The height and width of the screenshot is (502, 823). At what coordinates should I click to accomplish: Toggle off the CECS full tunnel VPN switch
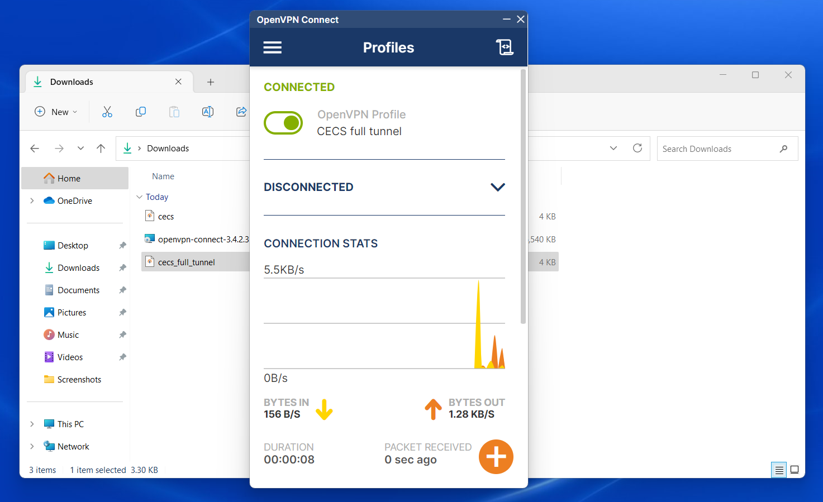tap(283, 123)
